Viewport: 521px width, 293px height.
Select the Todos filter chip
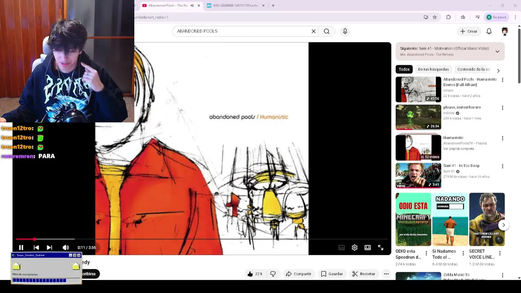pyautogui.click(x=404, y=69)
